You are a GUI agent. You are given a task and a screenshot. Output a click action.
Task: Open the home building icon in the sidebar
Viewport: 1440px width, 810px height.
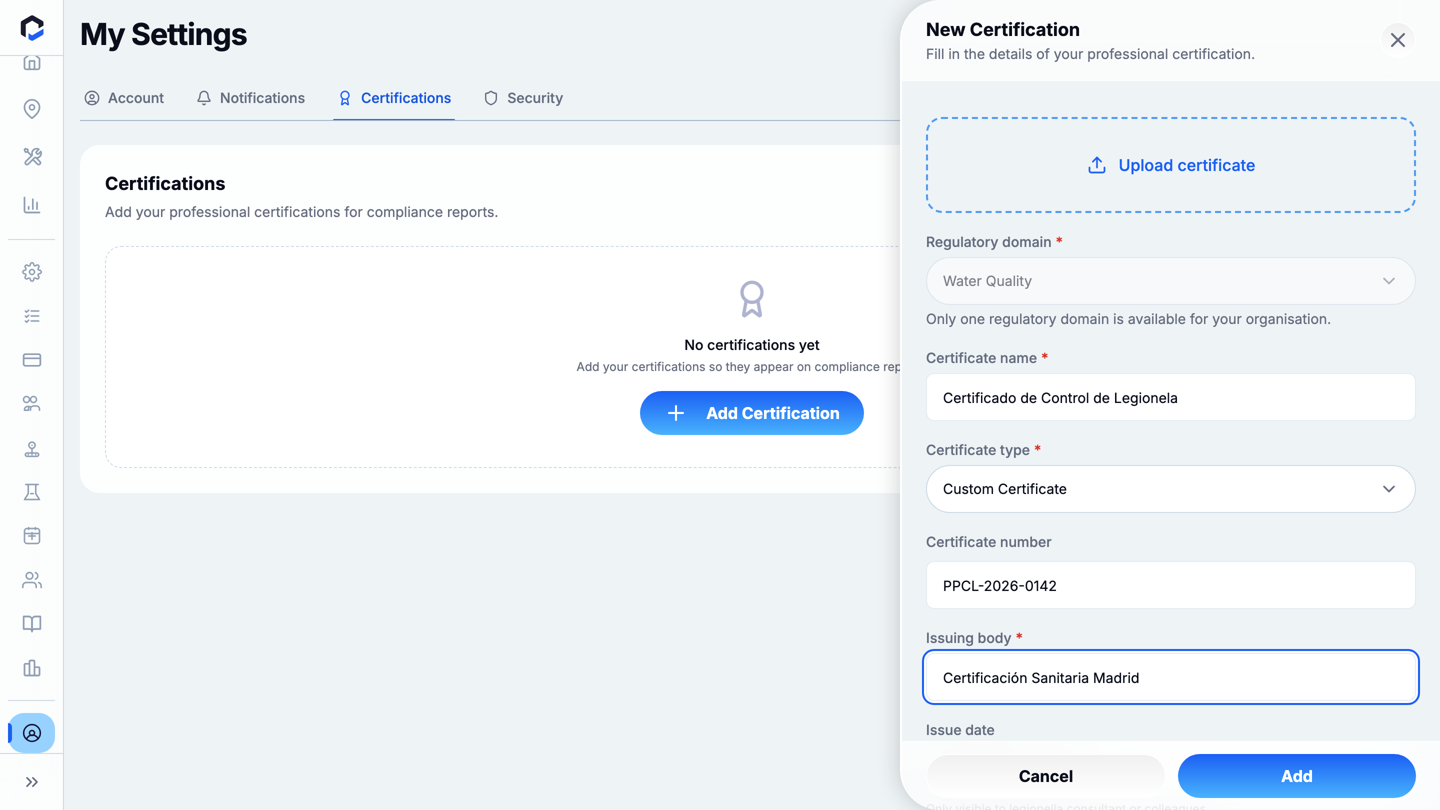(32, 62)
